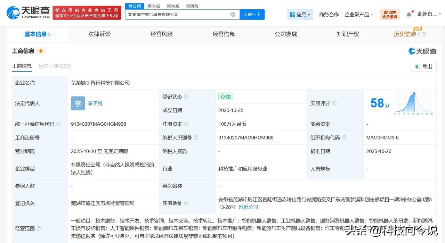Click the 天眼评分 score trend chart
The width and height of the screenshot is (445, 243).
[413, 103]
